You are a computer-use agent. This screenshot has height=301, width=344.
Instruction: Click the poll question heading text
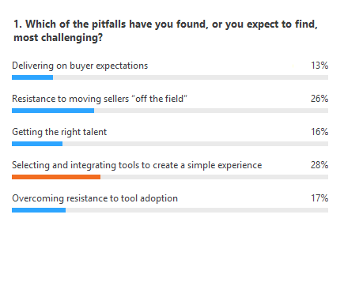165,31
